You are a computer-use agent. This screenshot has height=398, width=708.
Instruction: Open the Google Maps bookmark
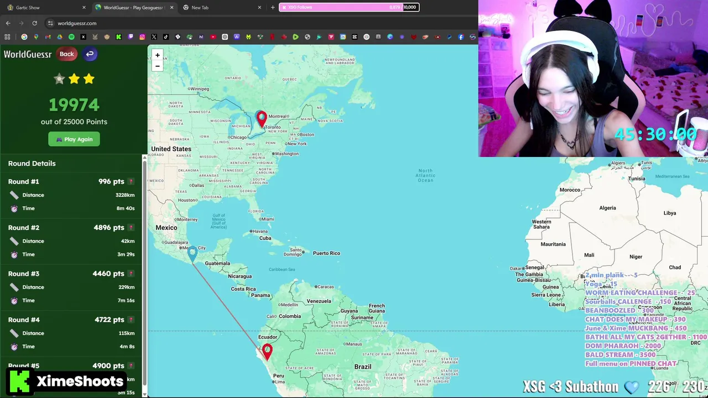[x=36, y=37]
